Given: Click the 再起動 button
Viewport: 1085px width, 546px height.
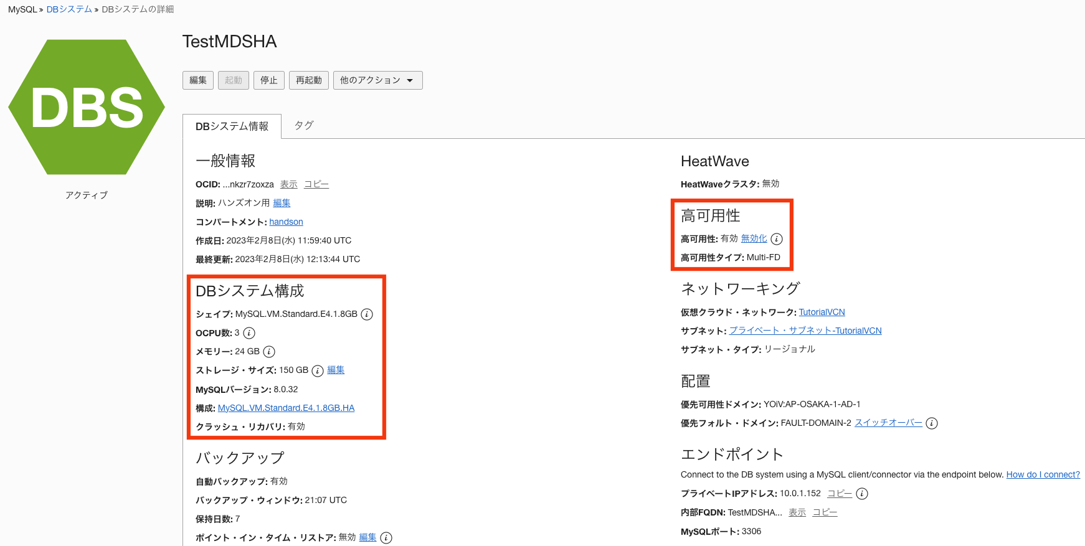Looking at the screenshot, I should 309,80.
